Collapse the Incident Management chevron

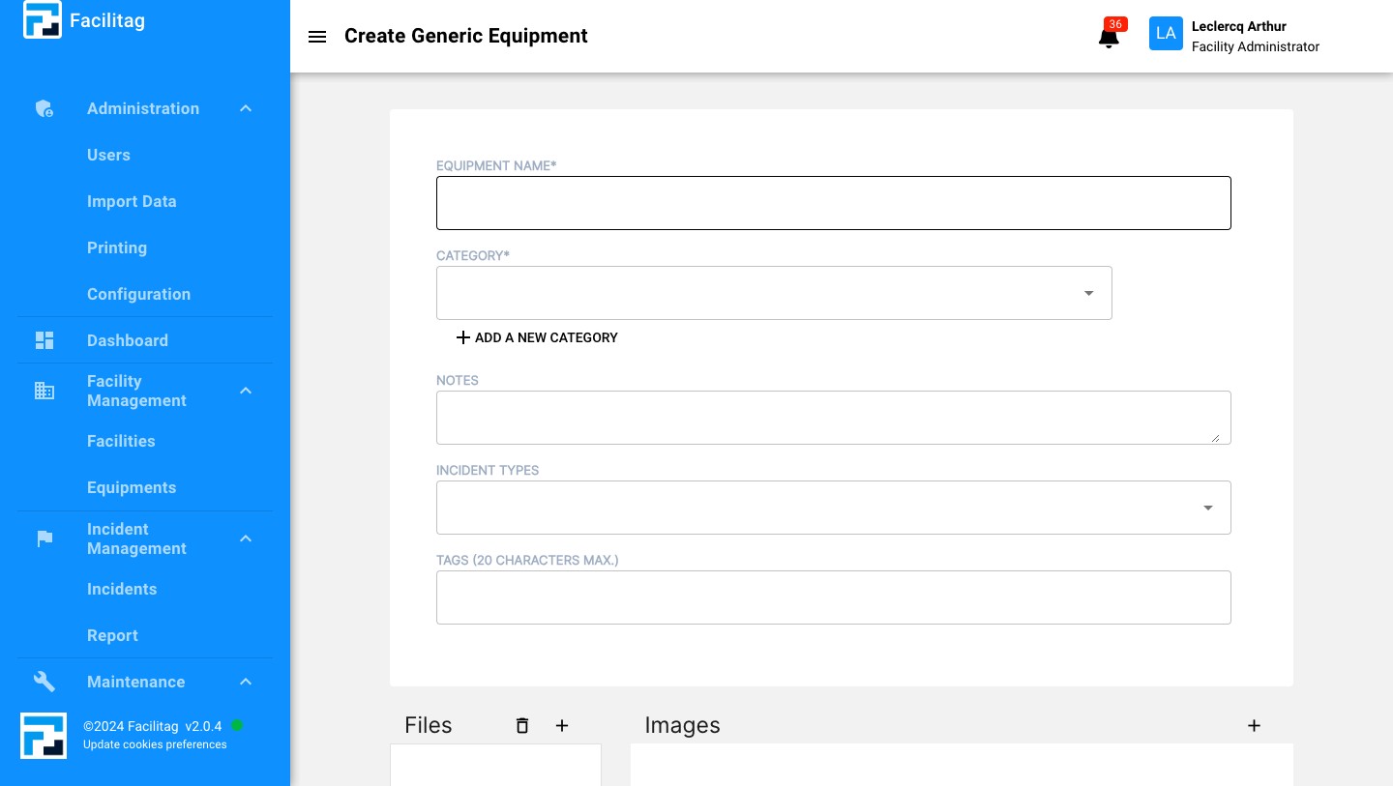pos(246,539)
